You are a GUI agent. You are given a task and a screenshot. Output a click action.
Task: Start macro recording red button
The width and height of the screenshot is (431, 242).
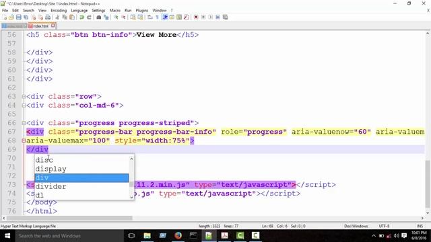pos(196,17)
